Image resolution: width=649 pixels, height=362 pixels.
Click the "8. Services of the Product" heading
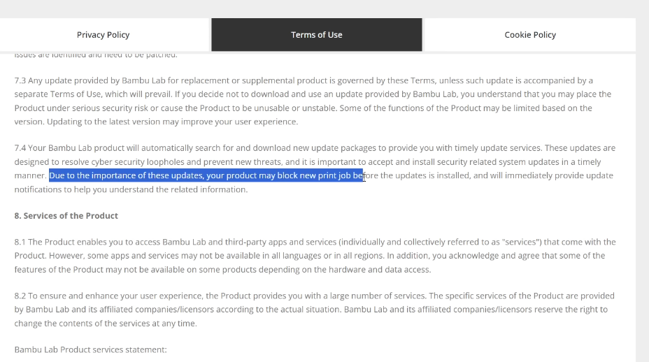66,215
